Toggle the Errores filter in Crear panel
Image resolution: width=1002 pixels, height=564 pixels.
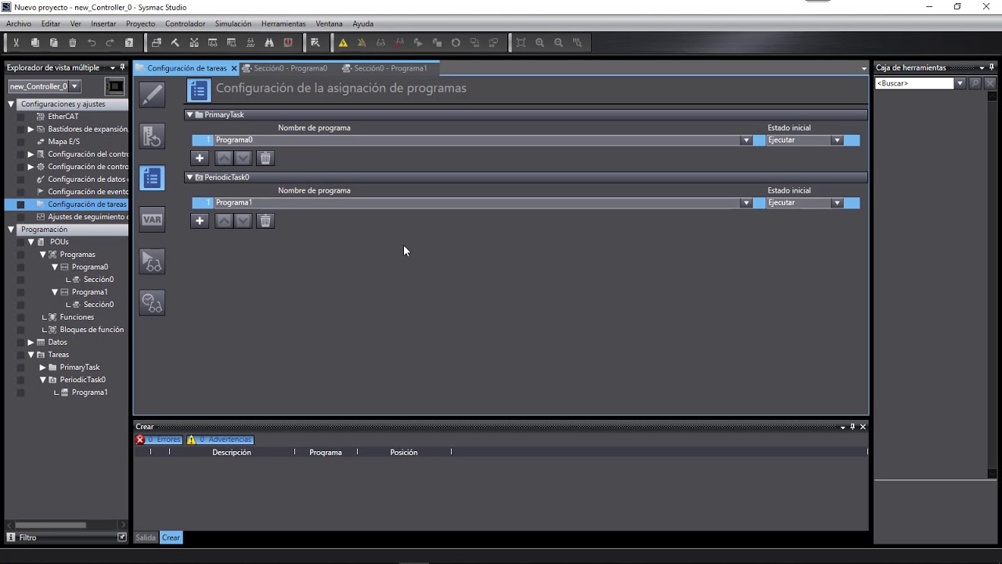(159, 440)
